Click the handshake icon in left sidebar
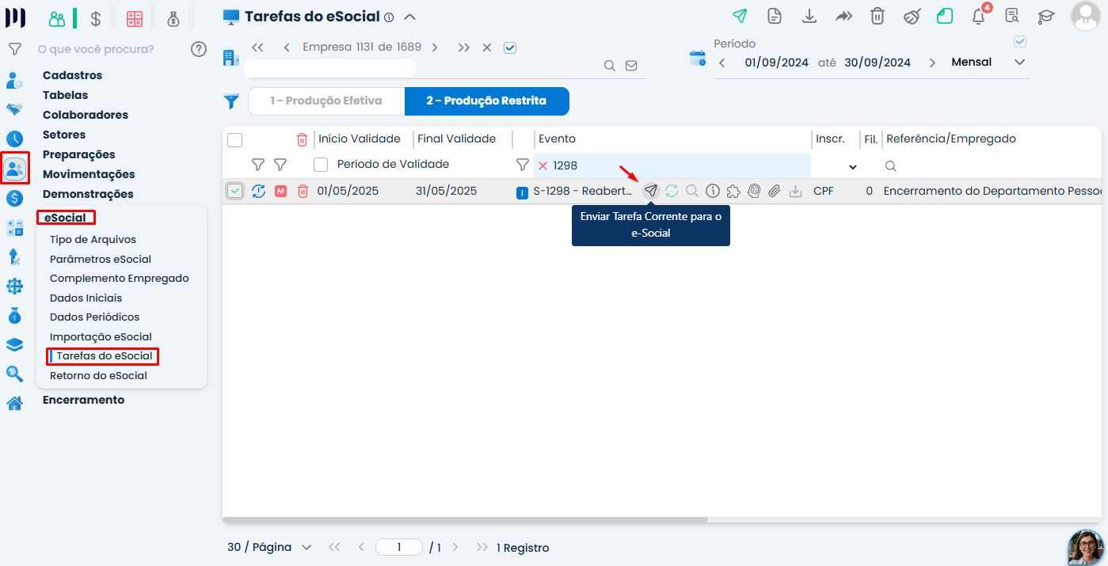 (x=14, y=109)
